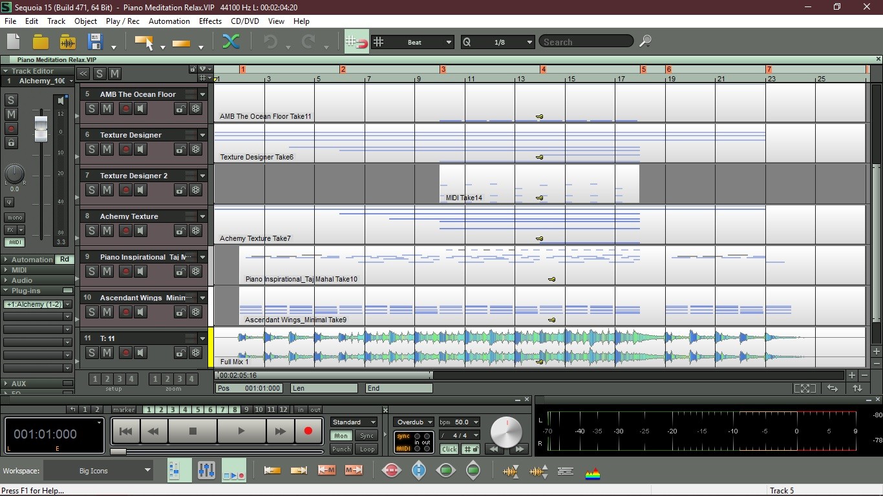Enable the Loop button in transport
This screenshot has height=496, width=883.
[367, 449]
